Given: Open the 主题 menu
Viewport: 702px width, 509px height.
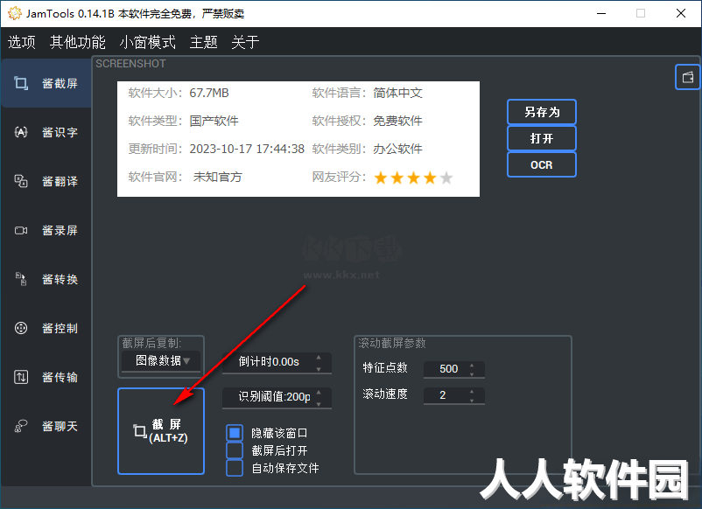Looking at the screenshot, I should pyautogui.click(x=204, y=42).
